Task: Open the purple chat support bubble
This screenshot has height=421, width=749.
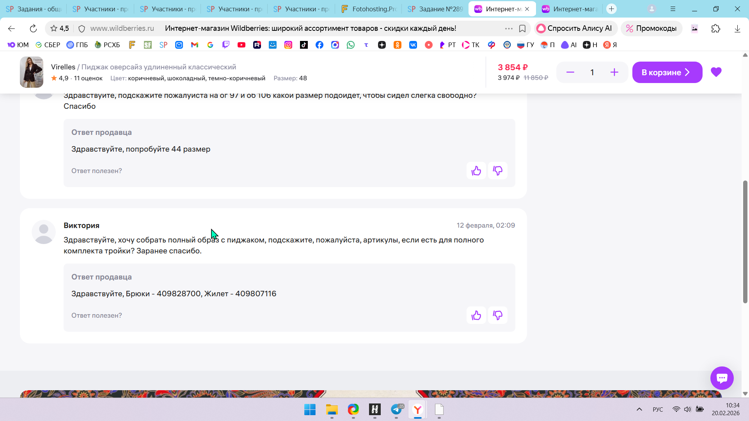Action: coord(722,378)
